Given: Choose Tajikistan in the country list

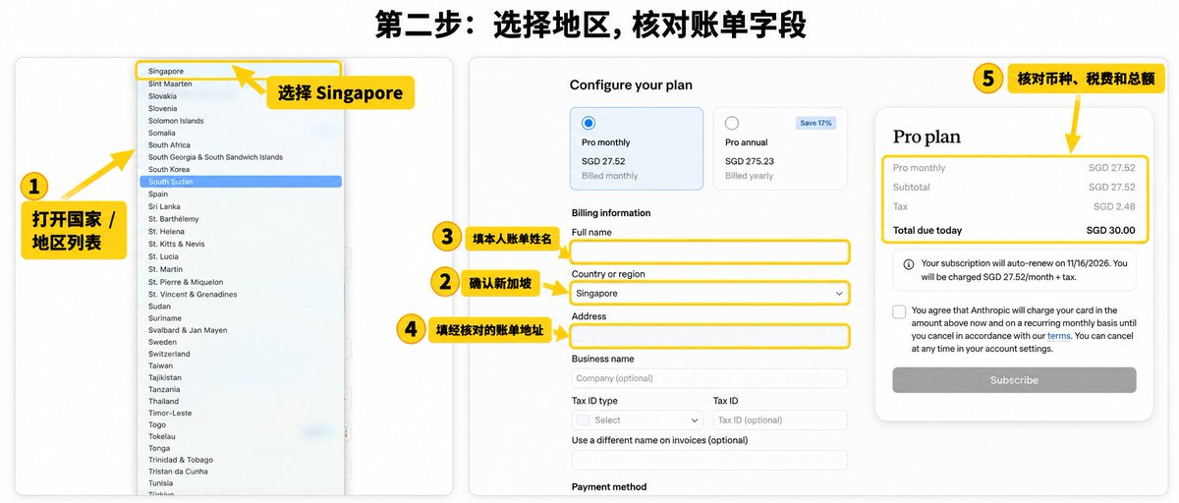Looking at the screenshot, I should [165, 377].
